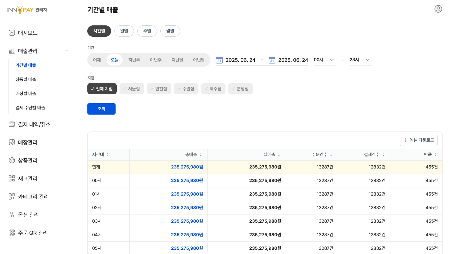Image resolution: width=451 pixels, height=254 pixels.
Task: Sort the table by 총매출 column
Action: click(x=201, y=155)
